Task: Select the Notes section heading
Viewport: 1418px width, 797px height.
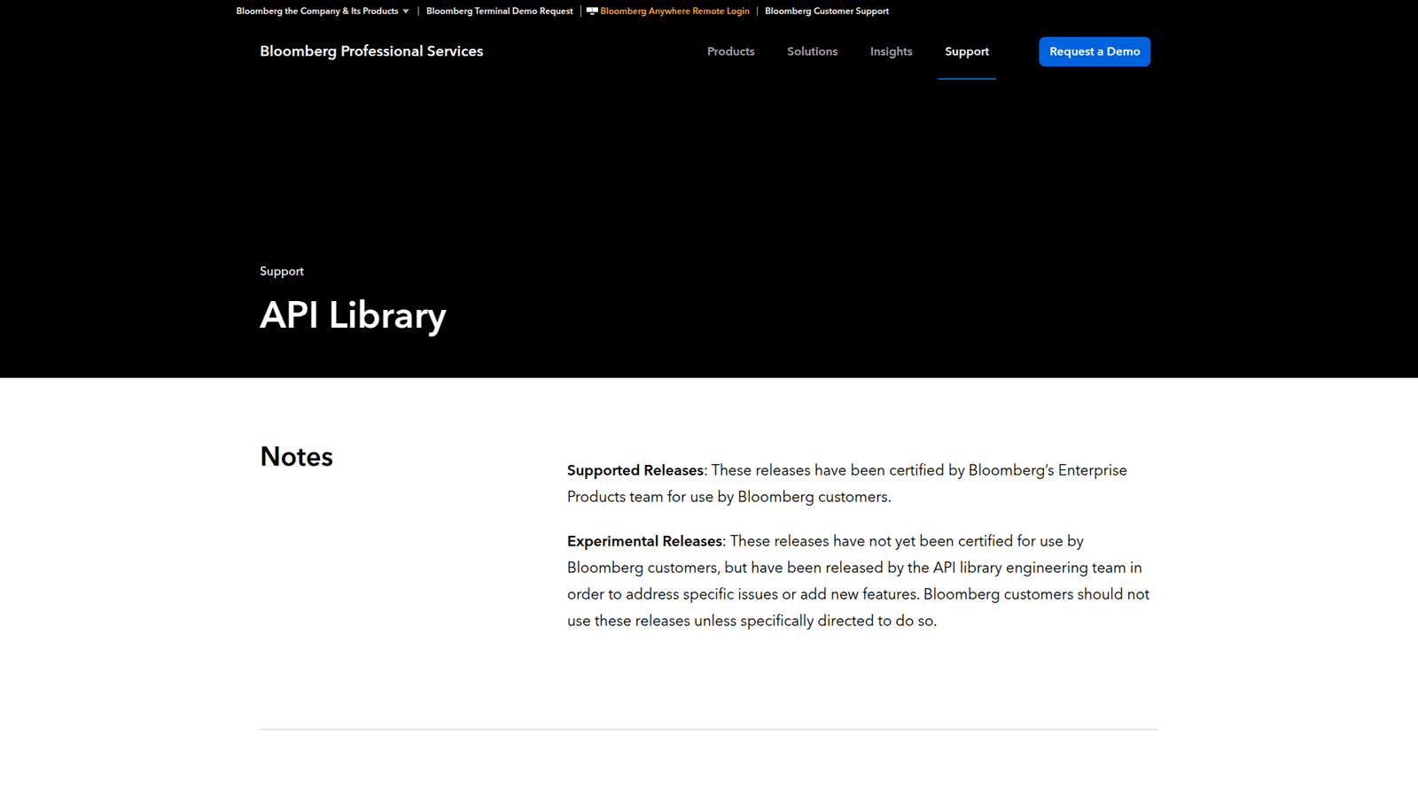Action: point(296,456)
